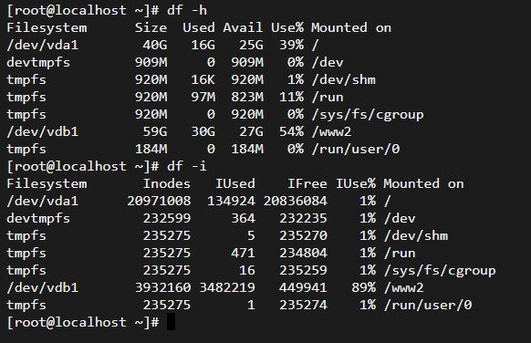This screenshot has width=531, height=343.
Task: Click the /dev/vdb1 entry in inode table
Action: click(42, 287)
